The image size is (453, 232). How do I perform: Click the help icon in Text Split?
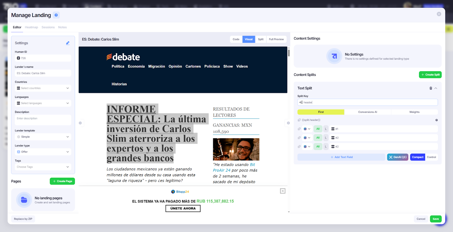coord(436,120)
